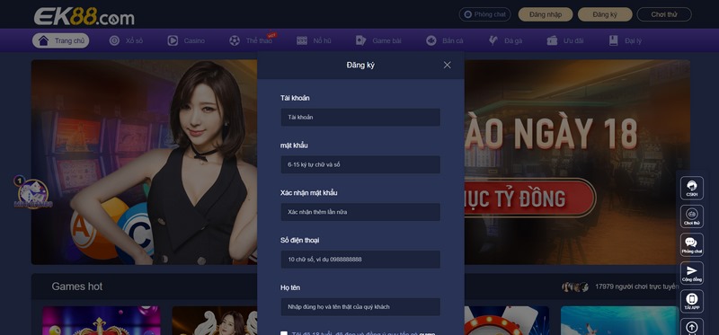This screenshot has height=335, width=719.
Task: Open the CSKH support icon
Action: [x=691, y=188]
